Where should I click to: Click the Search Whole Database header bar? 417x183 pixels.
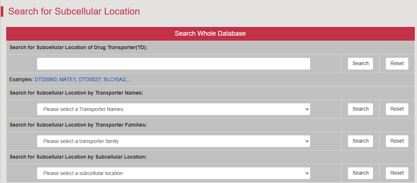click(210, 34)
